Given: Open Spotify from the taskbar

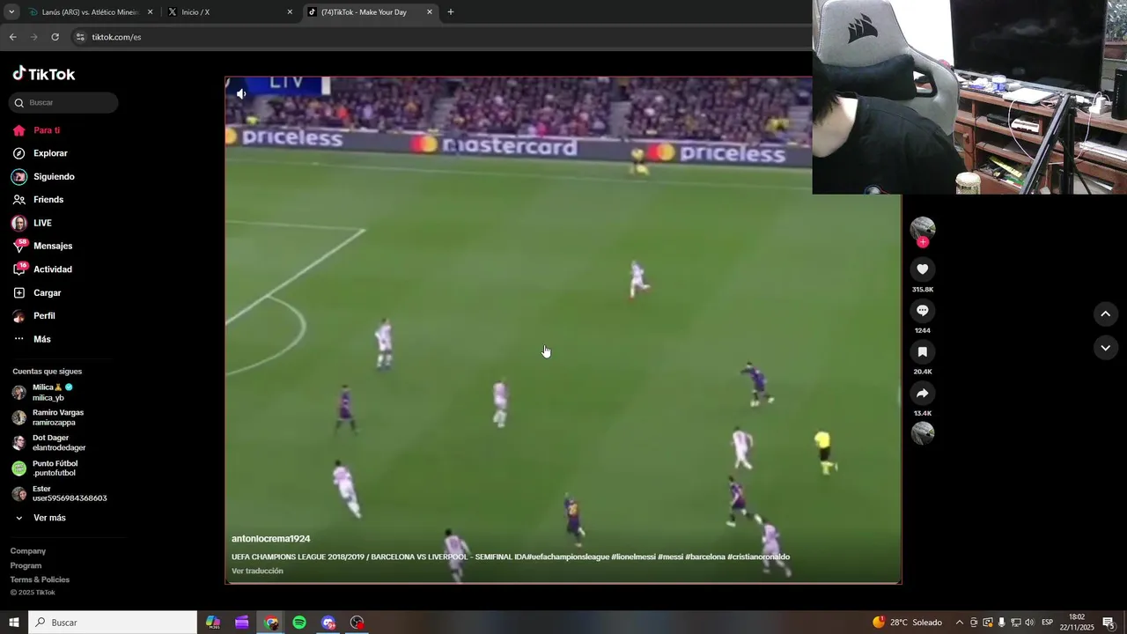Looking at the screenshot, I should tap(299, 623).
